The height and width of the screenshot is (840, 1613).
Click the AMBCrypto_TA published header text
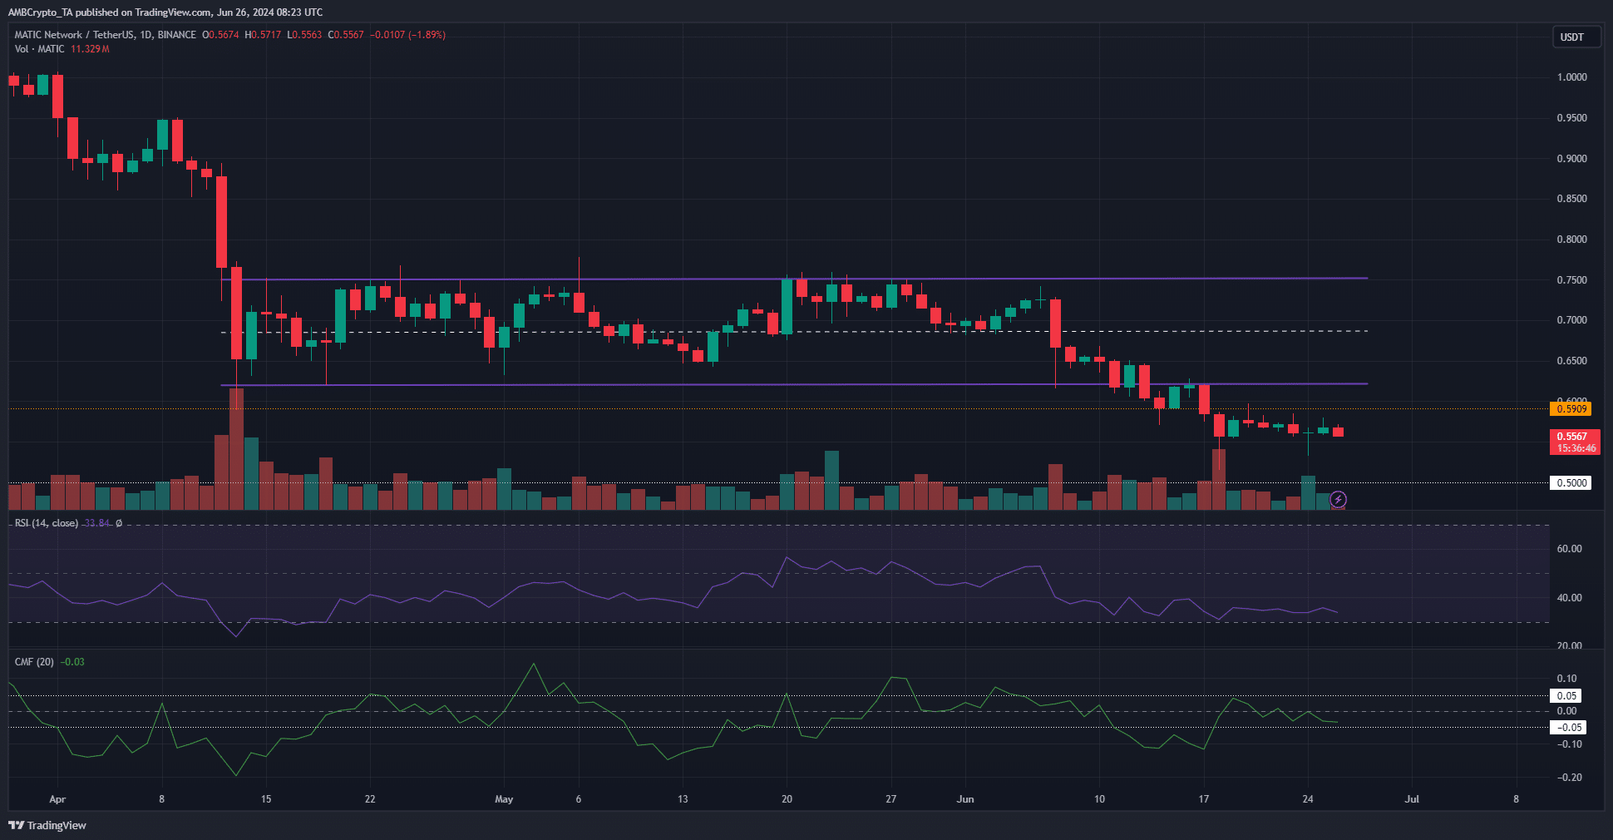pyautogui.click(x=165, y=12)
